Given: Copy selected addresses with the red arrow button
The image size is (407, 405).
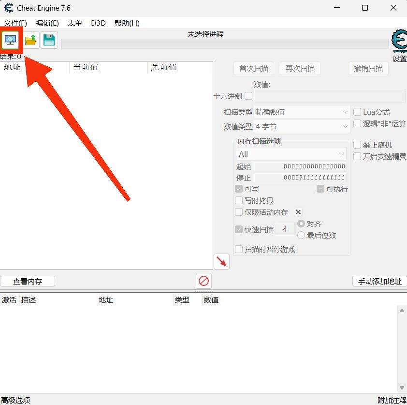Looking at the screenshot, I should coord(221,262).
